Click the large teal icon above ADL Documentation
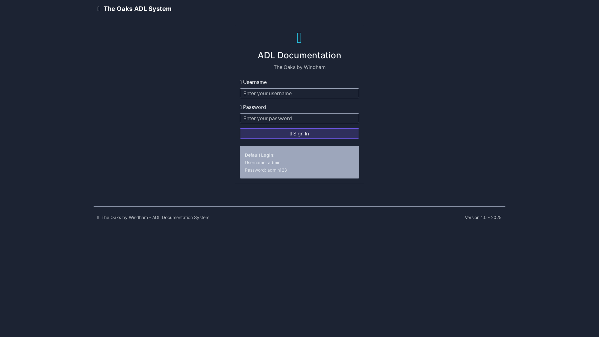Viewport: 599px width, 337px height. click(x=299, y=38)
